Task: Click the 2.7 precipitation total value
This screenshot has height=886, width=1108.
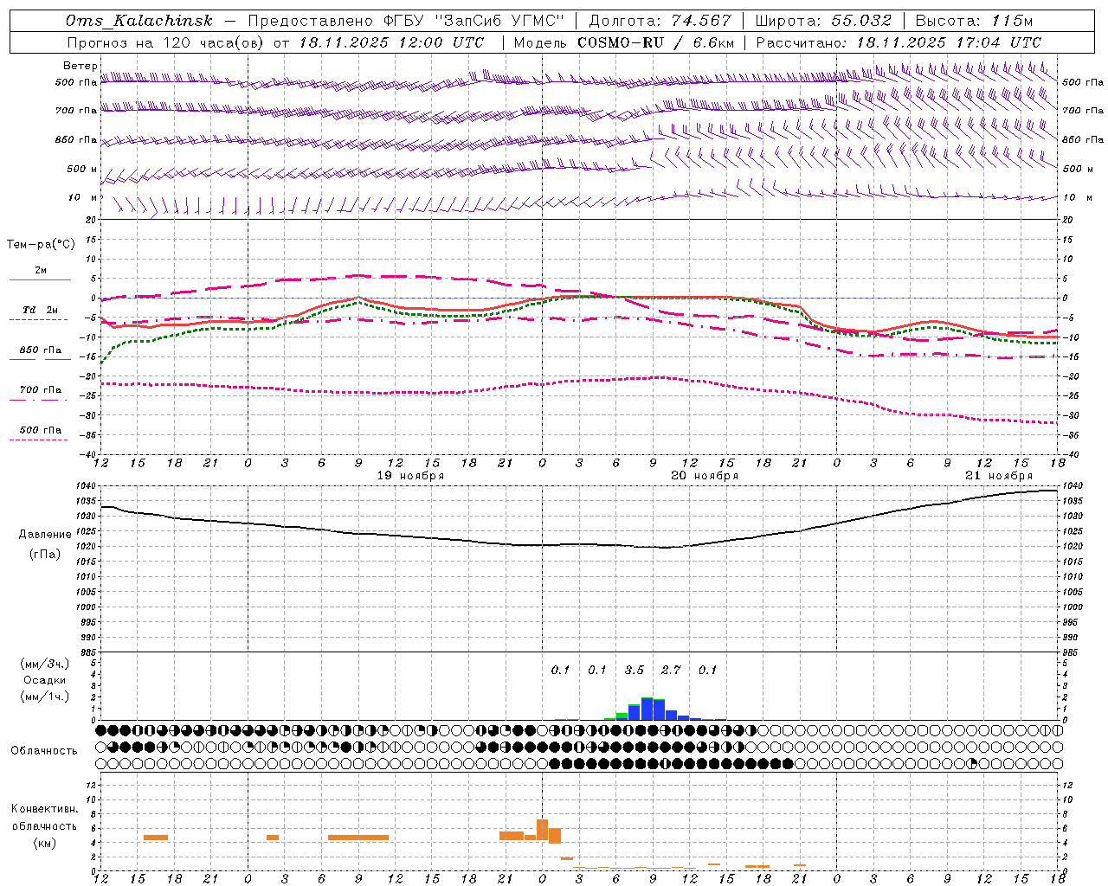Action: click(x=671, y=670)
